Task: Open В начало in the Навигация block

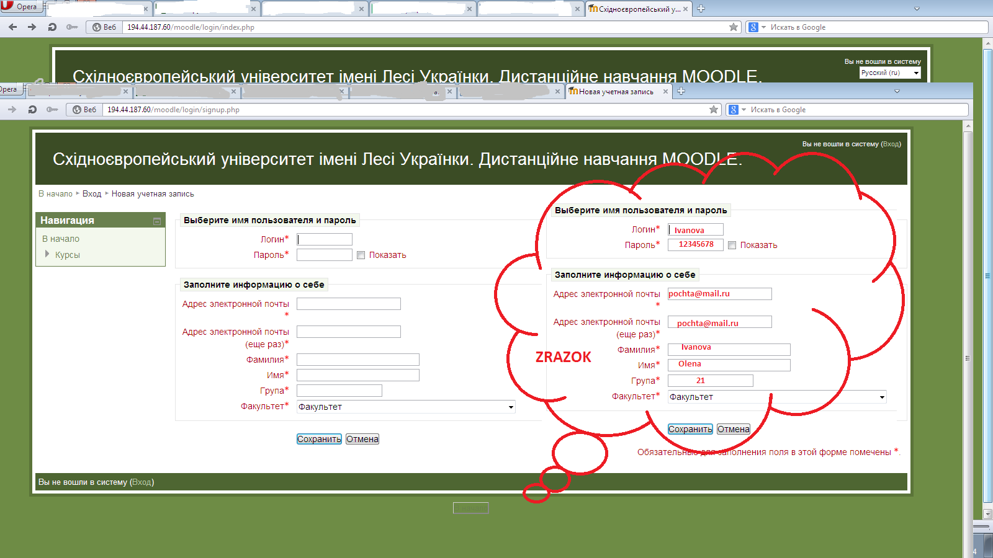Action: [x=61, y=239]
